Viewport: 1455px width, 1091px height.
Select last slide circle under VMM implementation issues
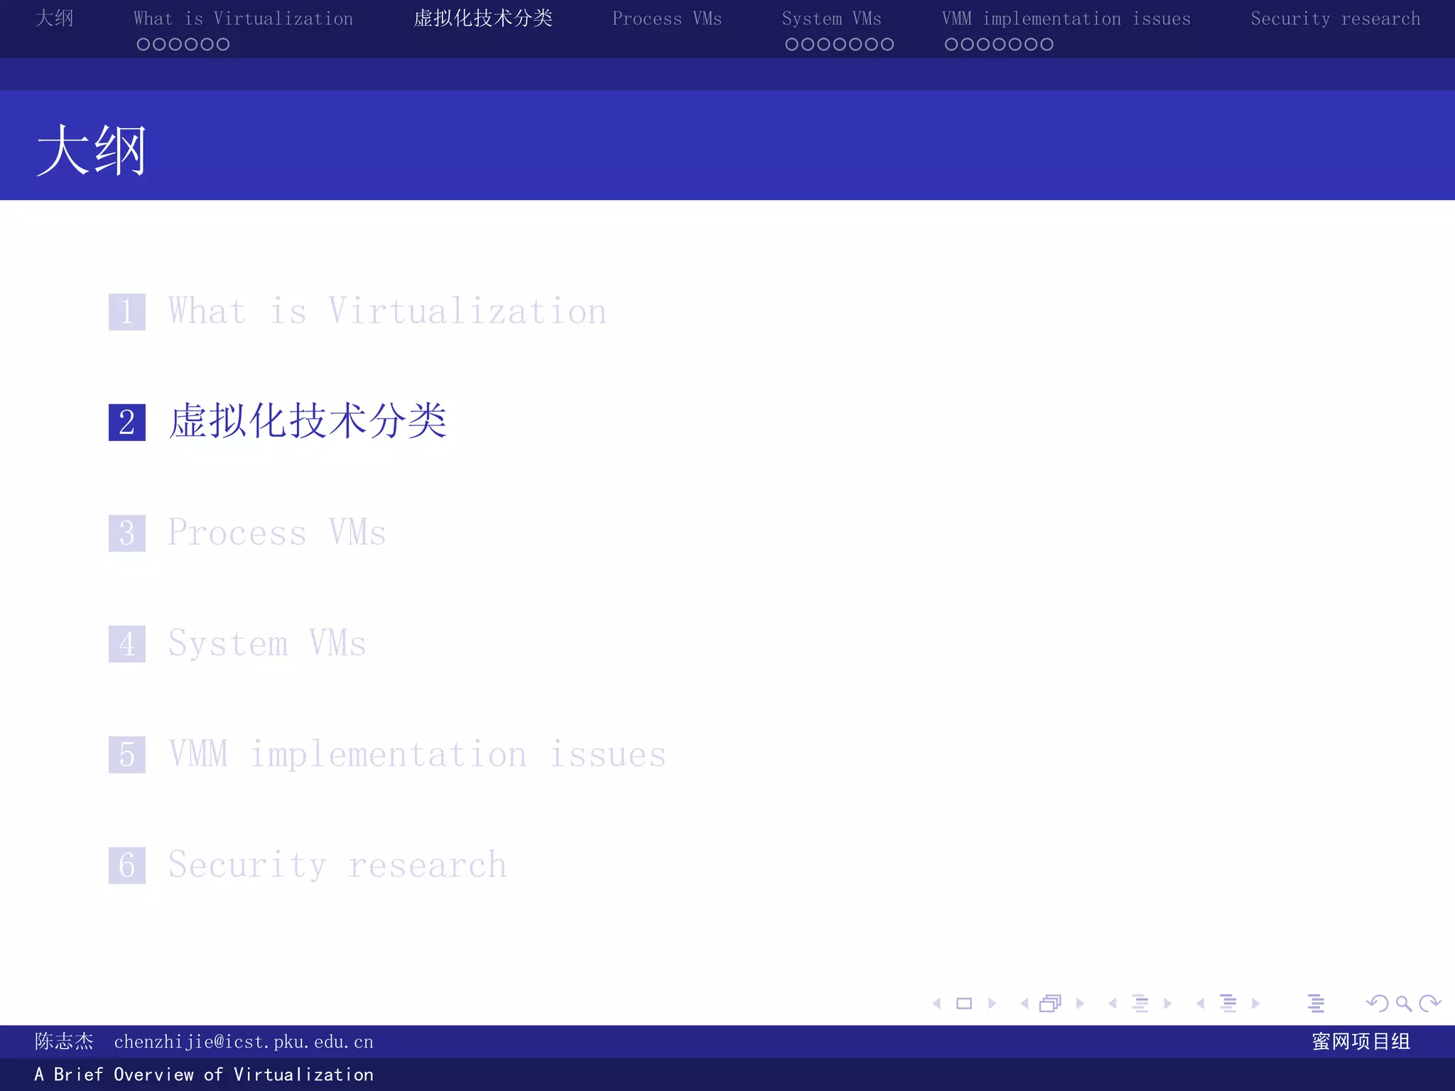(x=1046, y=44)
